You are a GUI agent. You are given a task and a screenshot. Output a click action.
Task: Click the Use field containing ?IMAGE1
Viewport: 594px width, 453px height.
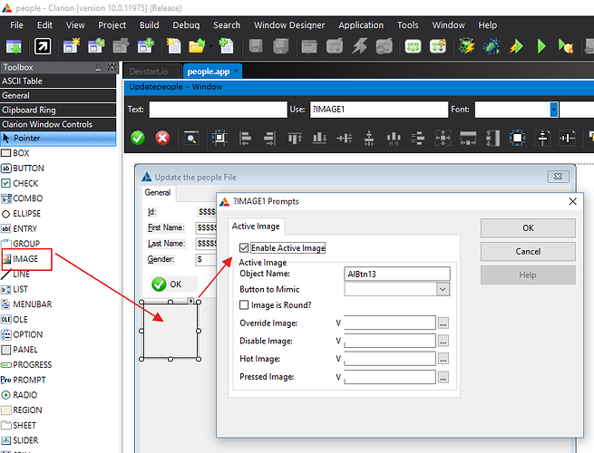click(x=379, y=110)
